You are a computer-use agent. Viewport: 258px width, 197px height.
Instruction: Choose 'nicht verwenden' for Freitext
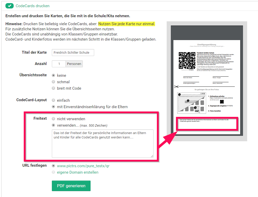[53, 119]
